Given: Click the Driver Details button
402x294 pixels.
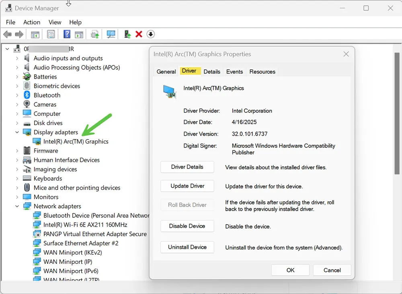Looking at the screenshot, I should point(187,167).
